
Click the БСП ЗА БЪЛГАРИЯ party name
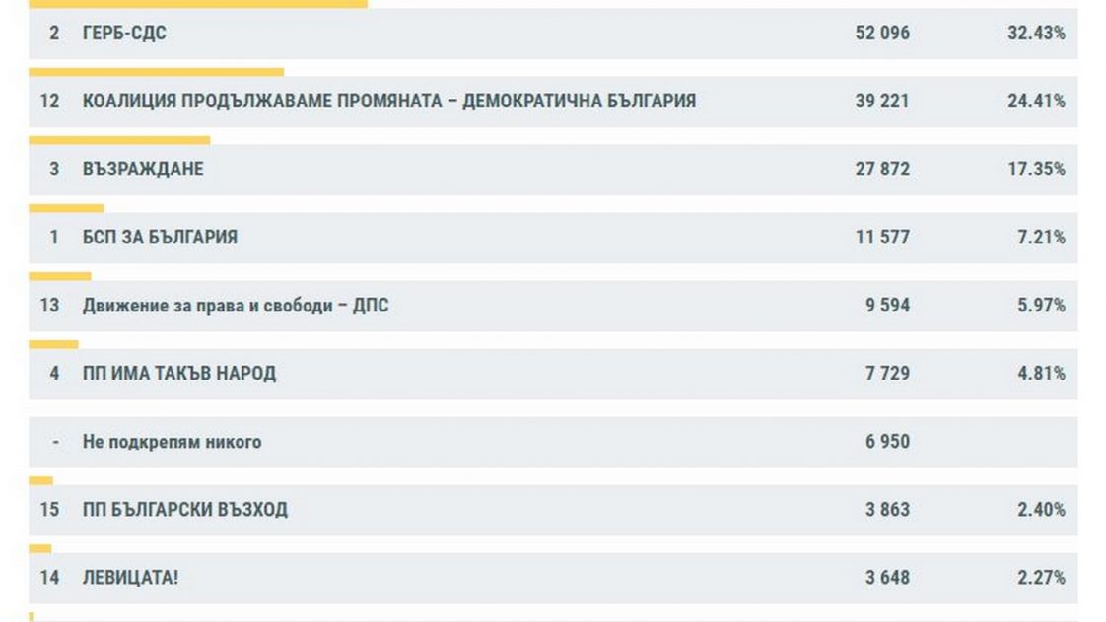pyautogui.click(x=160, y=238)
